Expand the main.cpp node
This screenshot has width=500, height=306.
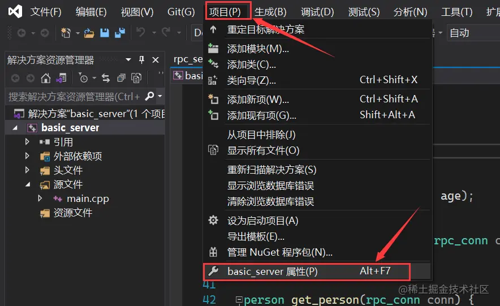pyautogui.click(x=40, y=199)
